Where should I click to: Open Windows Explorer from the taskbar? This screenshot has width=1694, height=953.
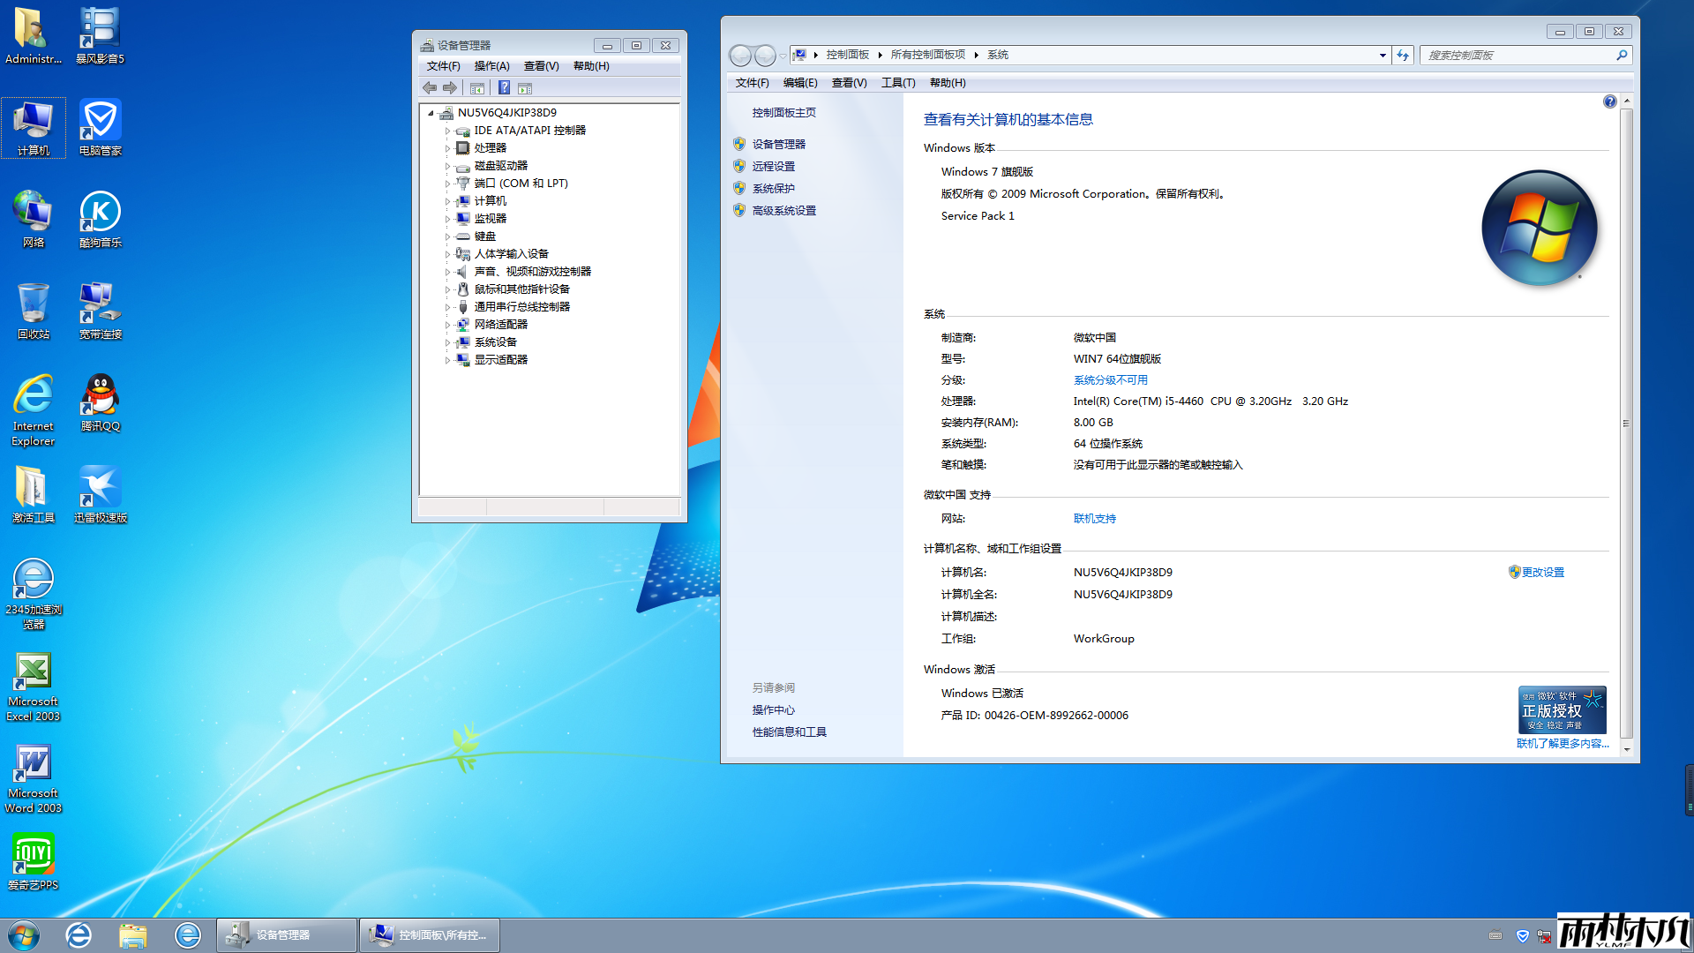(132, 935)
